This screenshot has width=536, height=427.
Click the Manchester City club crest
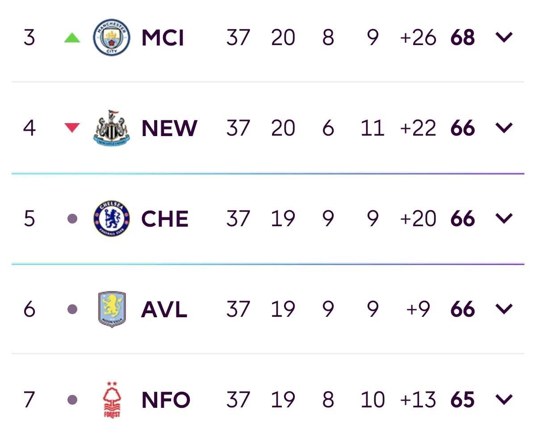pos(112,37)
